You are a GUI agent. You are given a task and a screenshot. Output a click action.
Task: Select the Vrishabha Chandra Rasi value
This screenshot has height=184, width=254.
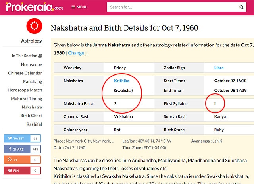point(123,116)
